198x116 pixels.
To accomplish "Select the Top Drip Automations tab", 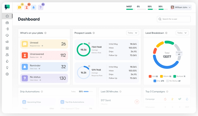I will [72, 102].
